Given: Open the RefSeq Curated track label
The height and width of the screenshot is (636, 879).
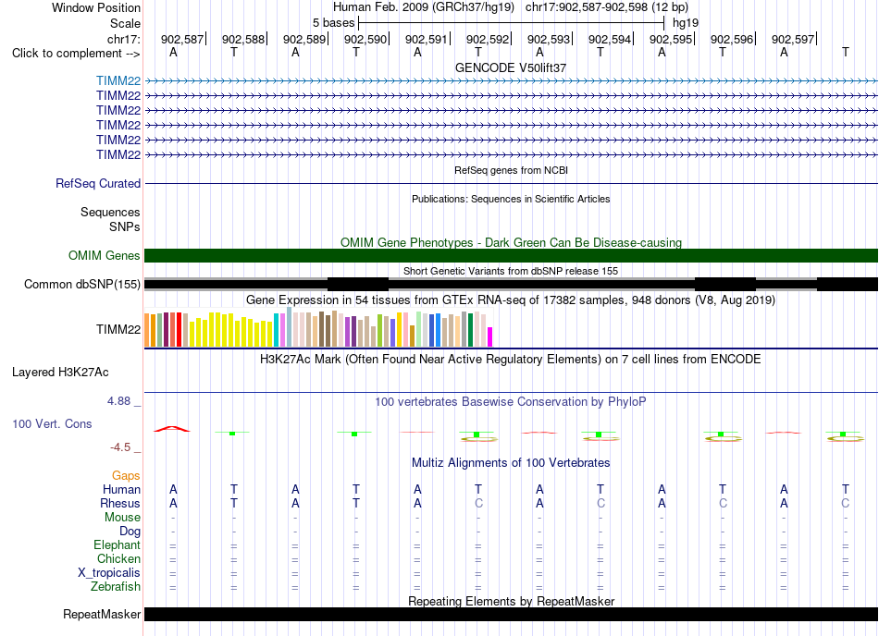Looking at the screenshot, I should (98, 183).
